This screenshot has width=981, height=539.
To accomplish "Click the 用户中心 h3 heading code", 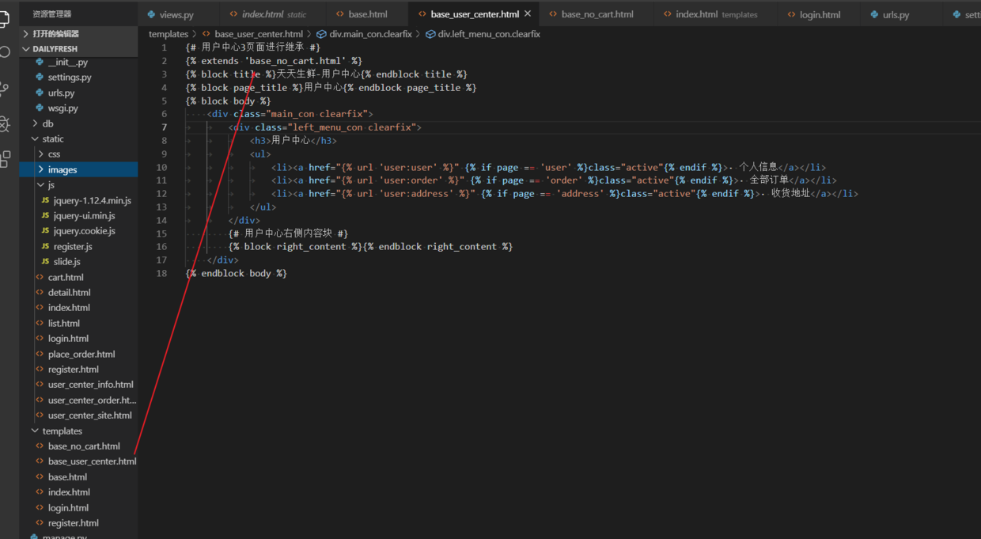I will tap(294, 140).
